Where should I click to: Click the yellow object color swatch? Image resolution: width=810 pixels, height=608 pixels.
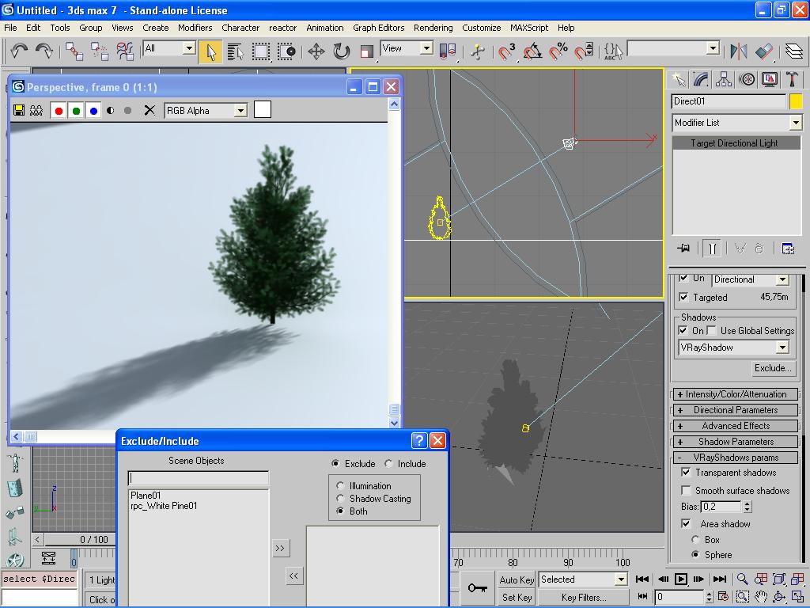click(796, 101)
